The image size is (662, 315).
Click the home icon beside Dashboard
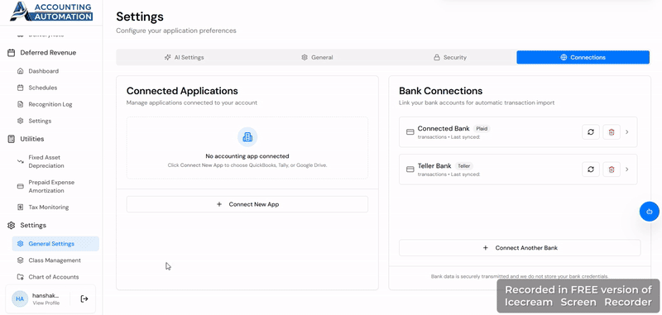coord(20,71)
